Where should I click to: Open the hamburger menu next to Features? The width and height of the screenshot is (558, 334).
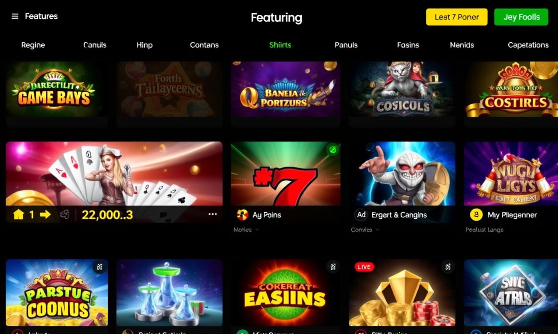point(15,16)
